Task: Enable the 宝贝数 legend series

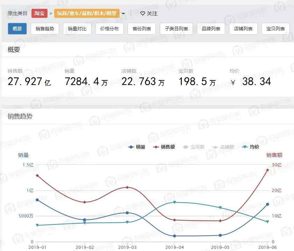Action: (x=194, y=147)
